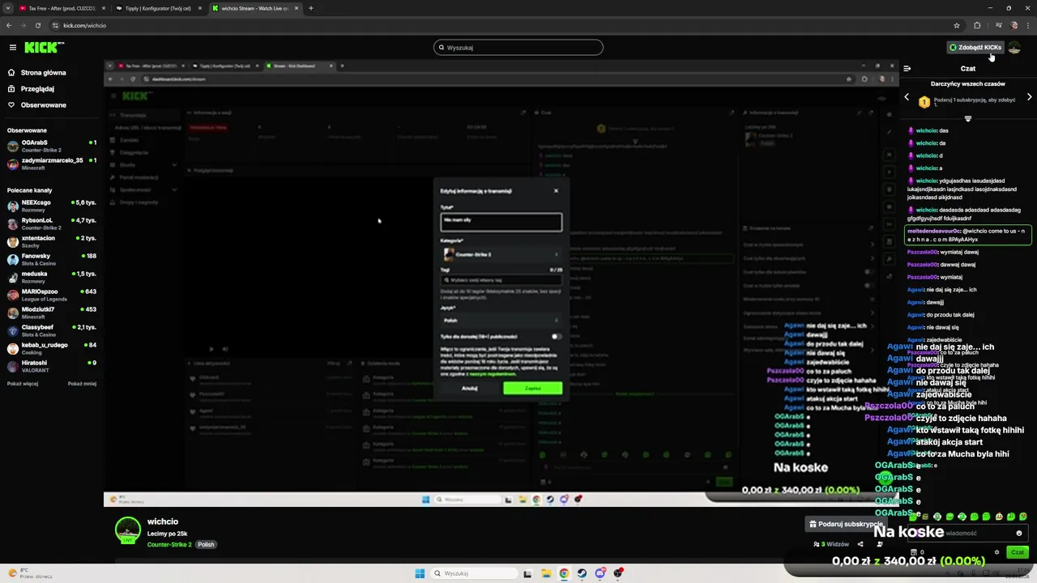Open OGArabS followed channel

(x=51, y=146)
